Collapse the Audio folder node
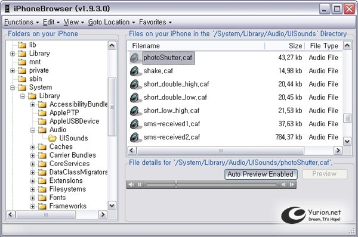This screenshot has width=358, height=237. (x=33, y=130)
